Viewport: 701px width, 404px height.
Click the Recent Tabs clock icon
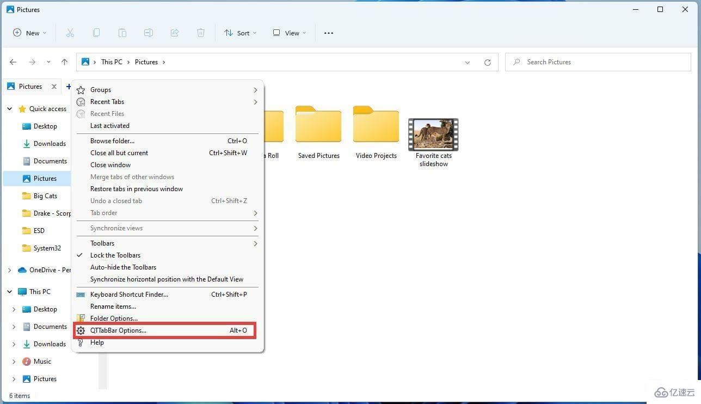(x=81, y=102)
